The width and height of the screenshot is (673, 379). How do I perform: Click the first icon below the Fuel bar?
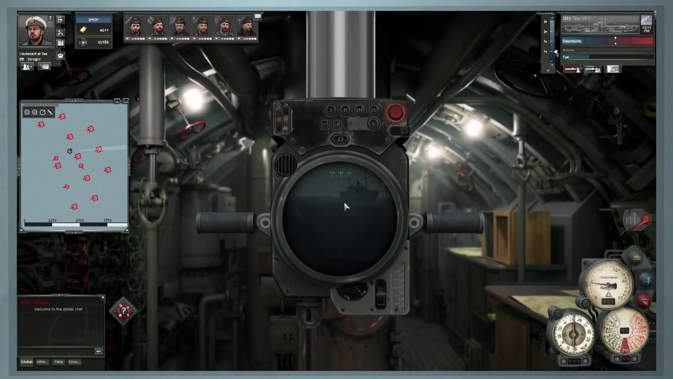573,69
